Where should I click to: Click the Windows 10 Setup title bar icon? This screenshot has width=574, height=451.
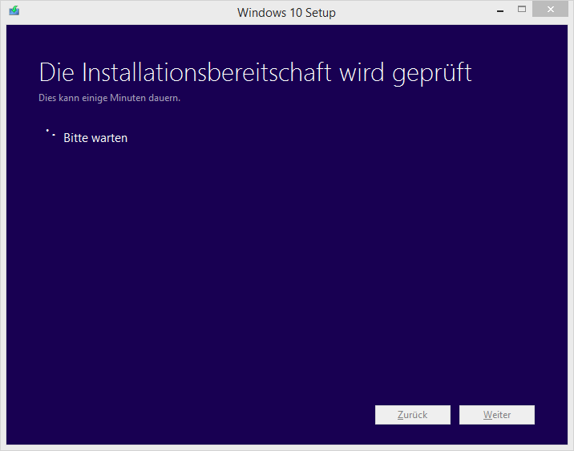(x=14, y=10)
